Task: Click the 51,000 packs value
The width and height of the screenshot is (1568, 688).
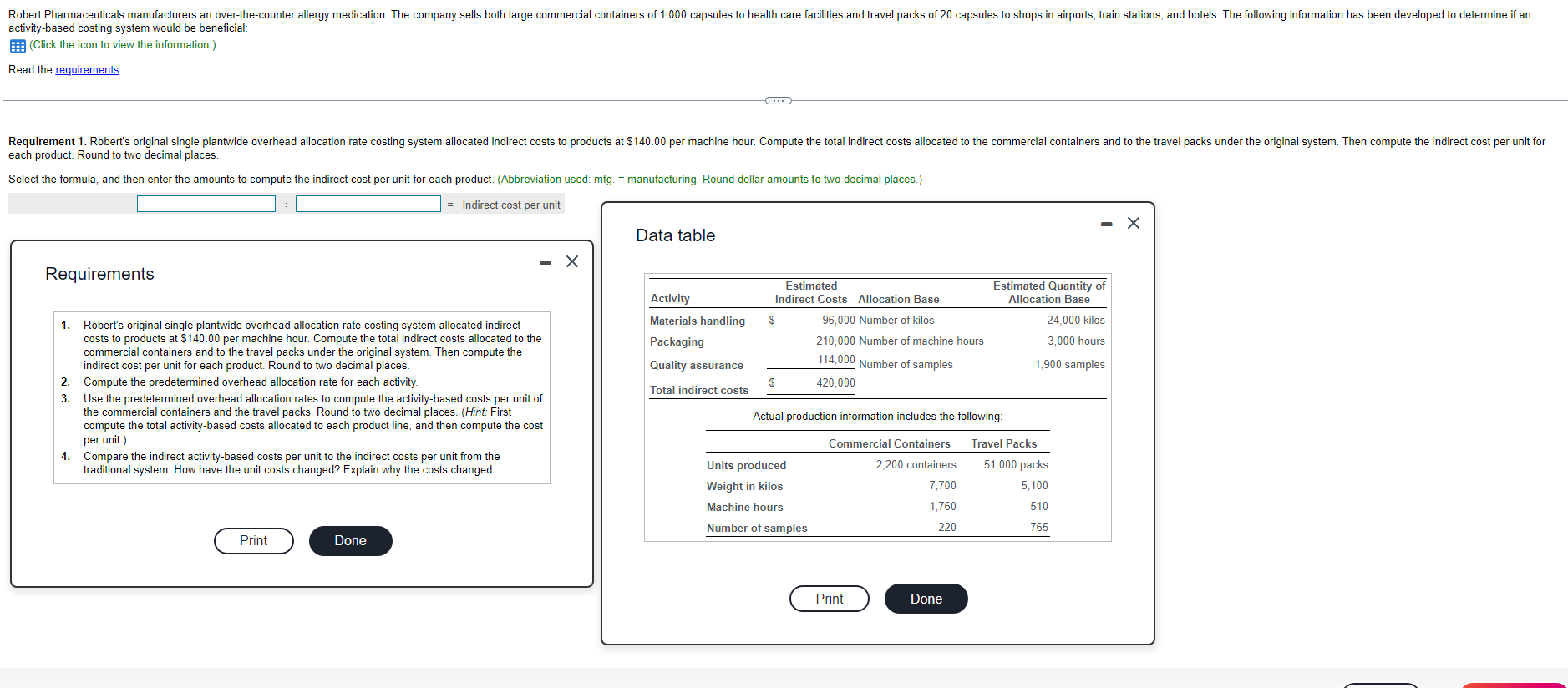Action: coord(1016,465)
